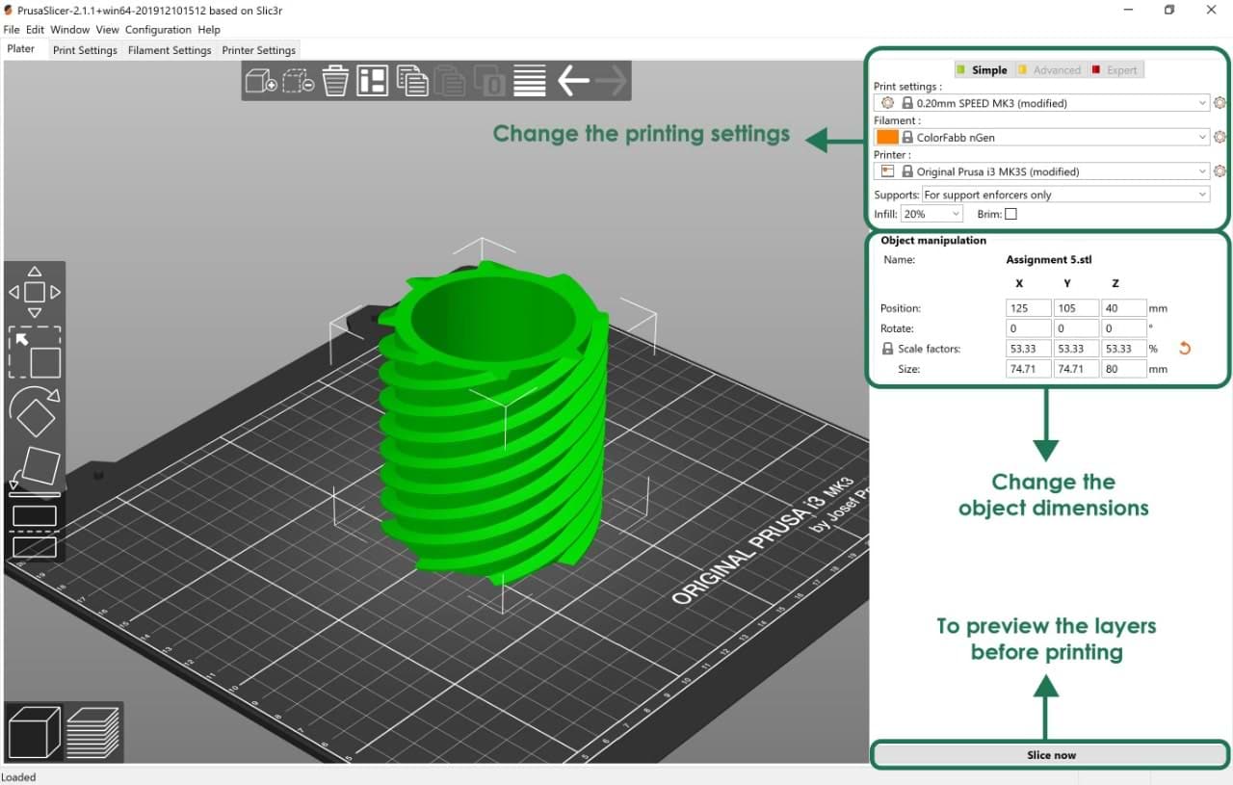Click the Scale factors Y input field
The height and width of the screenshot is (785, 1233).
point(1076,349)
